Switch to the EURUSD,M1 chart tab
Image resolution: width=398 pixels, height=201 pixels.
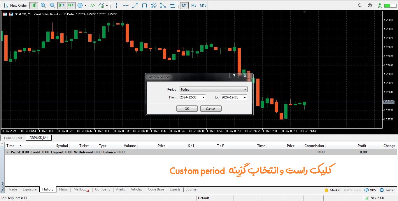coord(13,138)
